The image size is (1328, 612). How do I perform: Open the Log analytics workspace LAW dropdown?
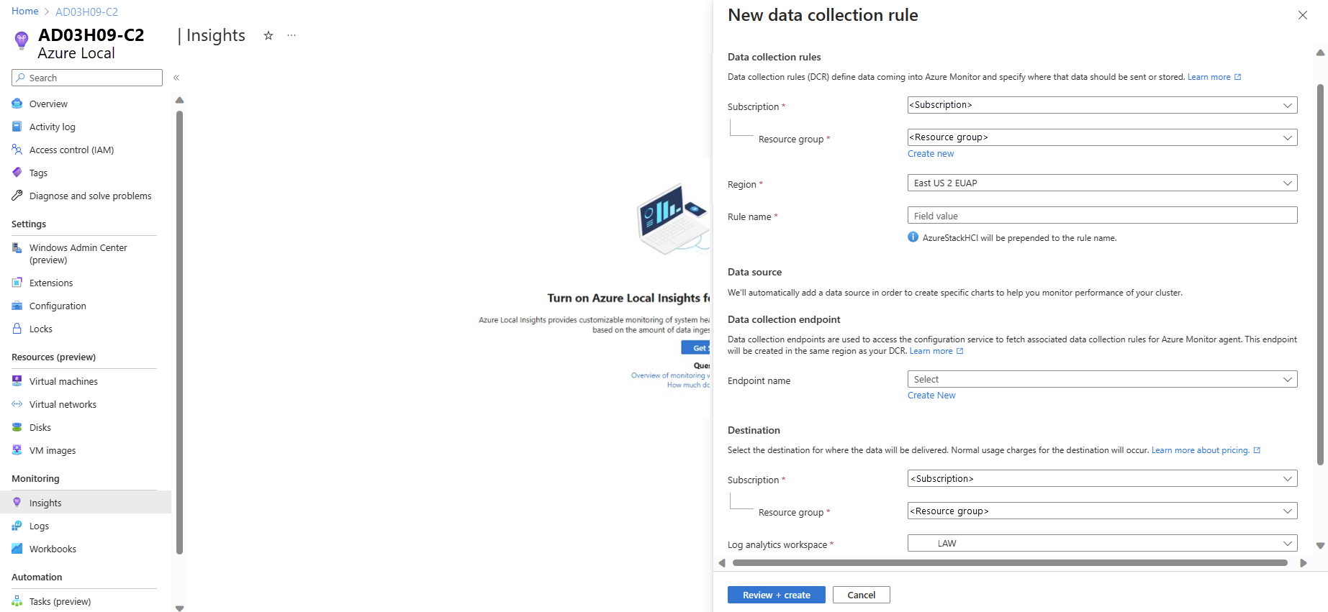(1102, 543)
